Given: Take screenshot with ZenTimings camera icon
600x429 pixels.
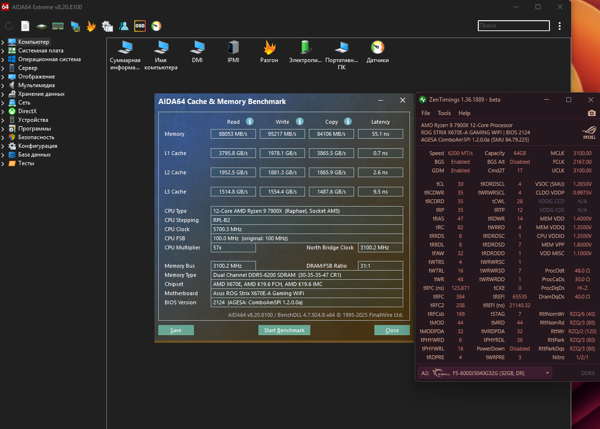Looking at the screenshot, I should tap(591, 113).
